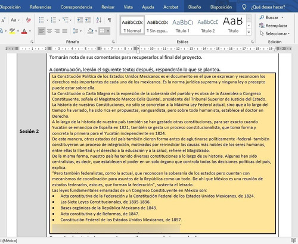Image resolution: width=298 pixels, height=244 pixels.
Task: Apply borders with the borders icon
Action: (102, 31)
